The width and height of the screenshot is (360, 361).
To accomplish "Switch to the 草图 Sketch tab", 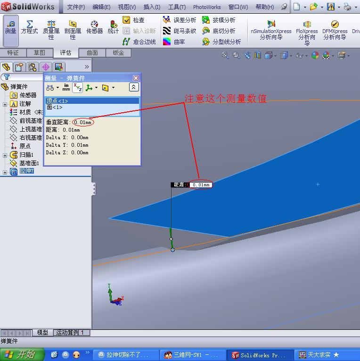I will click(40, 53).
